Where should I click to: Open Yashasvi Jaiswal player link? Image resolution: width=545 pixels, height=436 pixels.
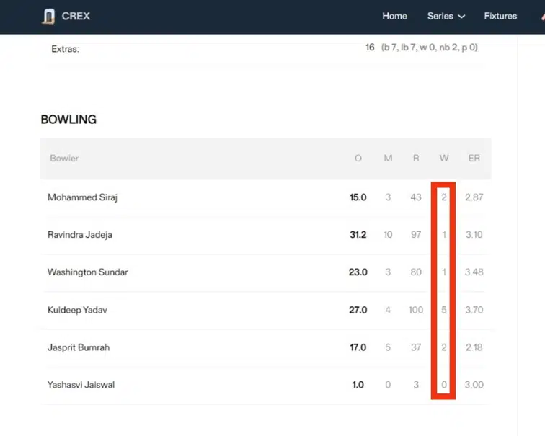point(81,385)
